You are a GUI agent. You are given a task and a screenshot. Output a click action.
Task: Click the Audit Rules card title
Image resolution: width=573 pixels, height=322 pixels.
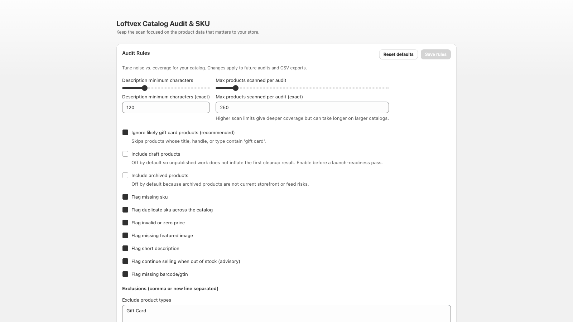pos(136,53)
